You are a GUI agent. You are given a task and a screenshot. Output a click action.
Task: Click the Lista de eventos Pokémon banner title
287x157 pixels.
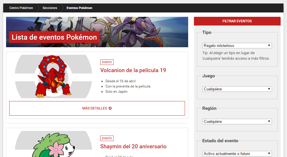tap(54, 37)
